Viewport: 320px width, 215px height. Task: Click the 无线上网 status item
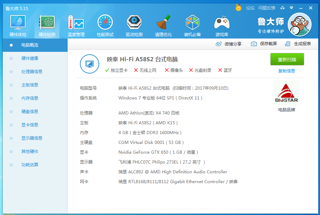coord(145,70)
